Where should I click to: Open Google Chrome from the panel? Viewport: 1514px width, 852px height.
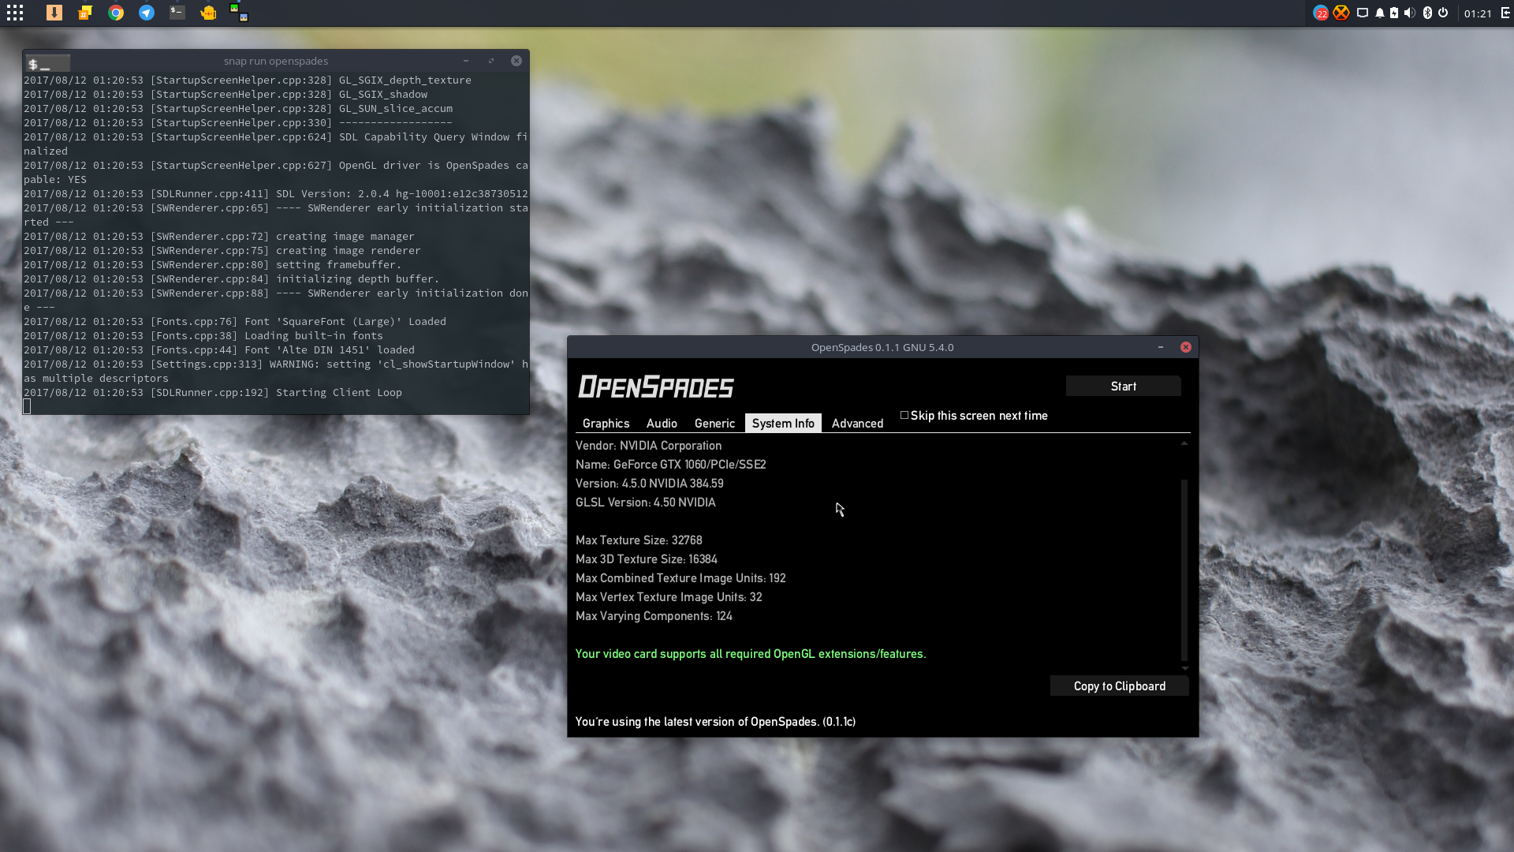tap(116, 13)
